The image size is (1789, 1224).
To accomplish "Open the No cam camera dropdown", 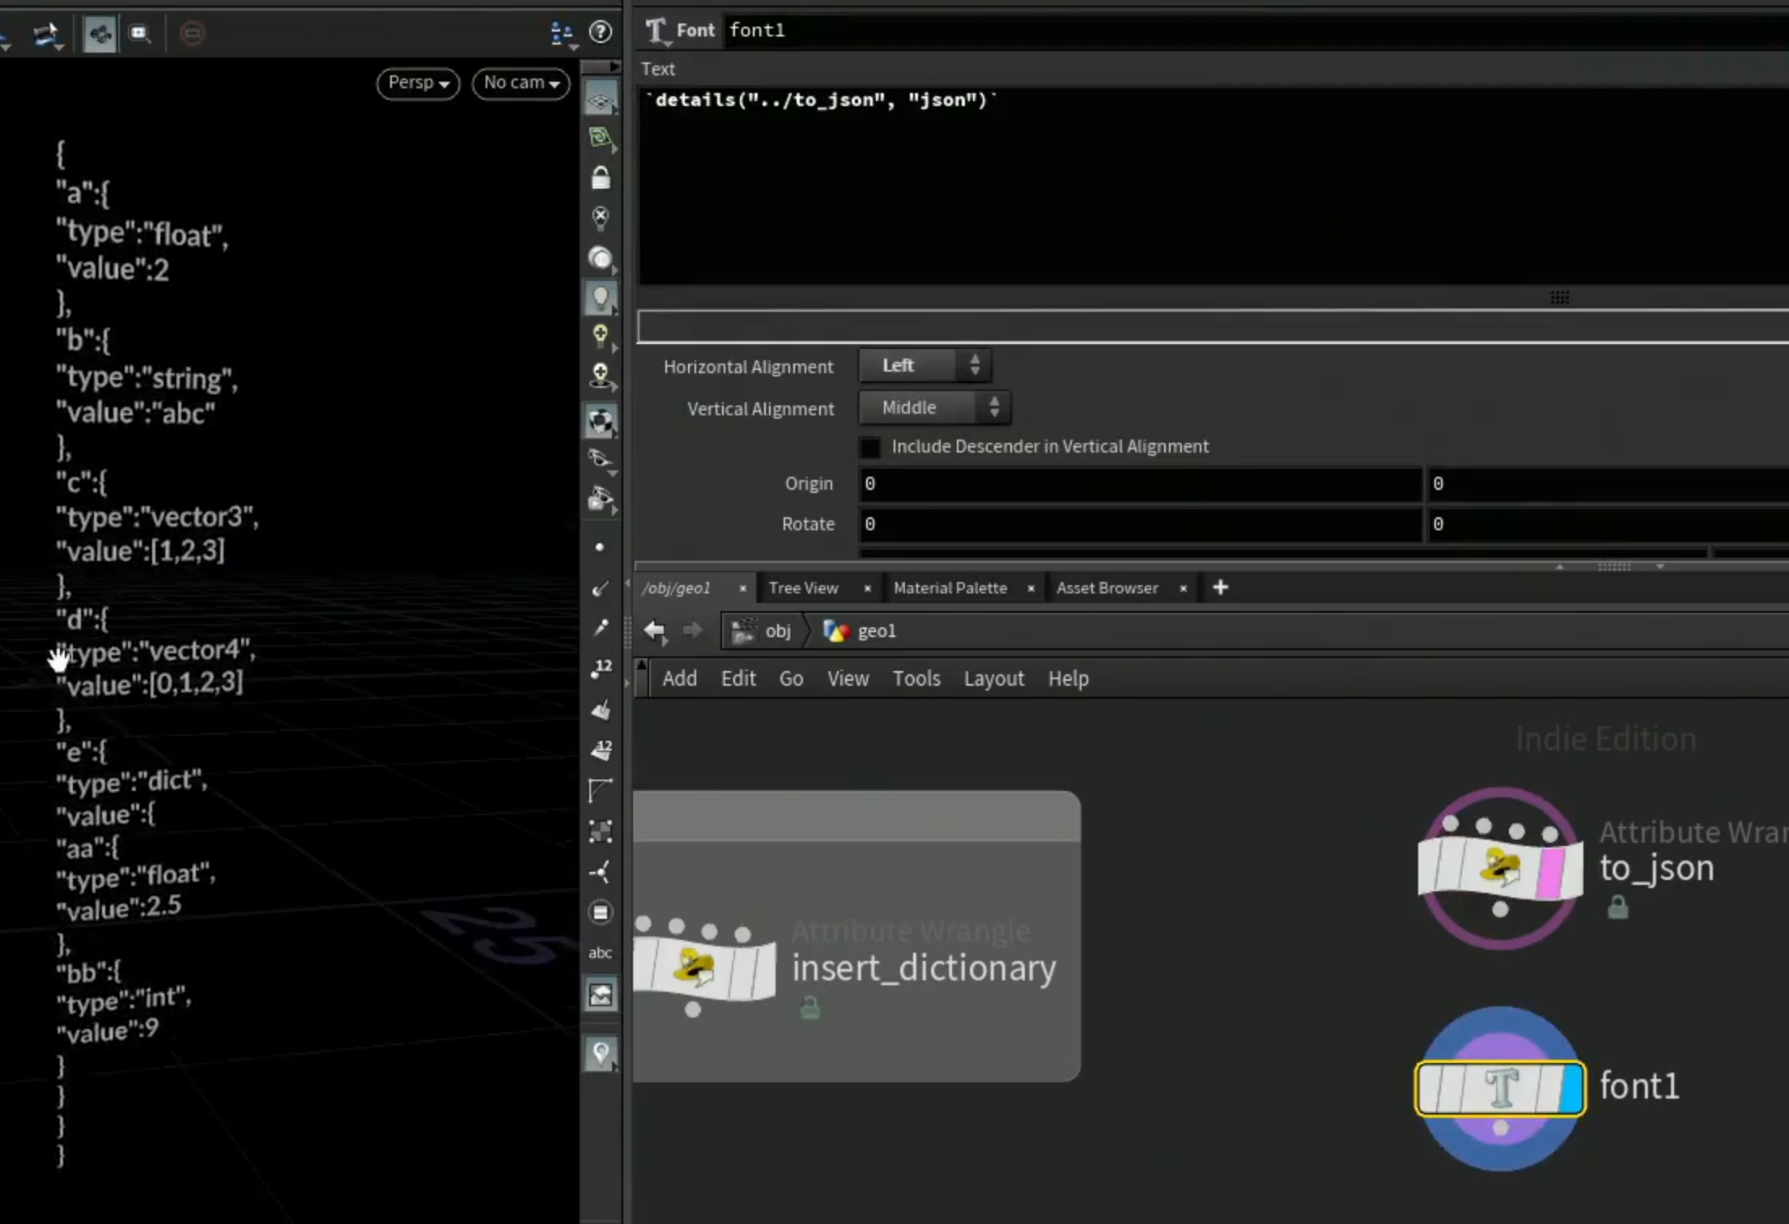I will pos(521,83).
